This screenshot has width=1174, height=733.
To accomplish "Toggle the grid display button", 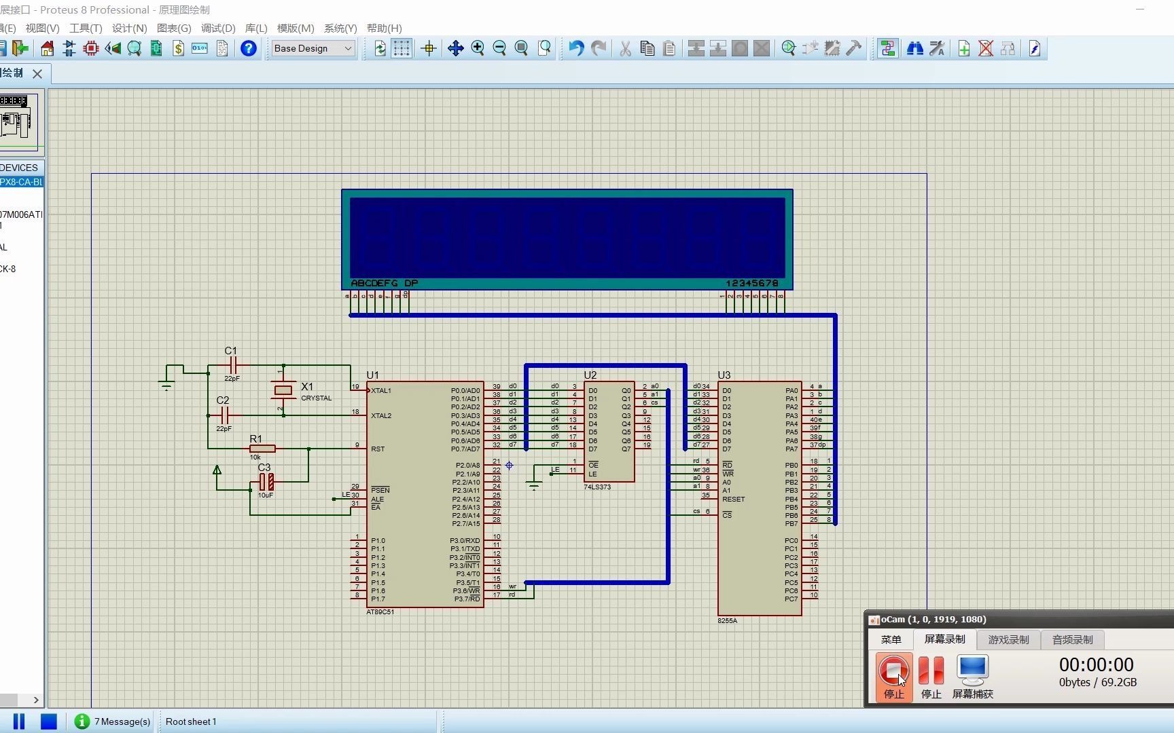I will point(402,48).
